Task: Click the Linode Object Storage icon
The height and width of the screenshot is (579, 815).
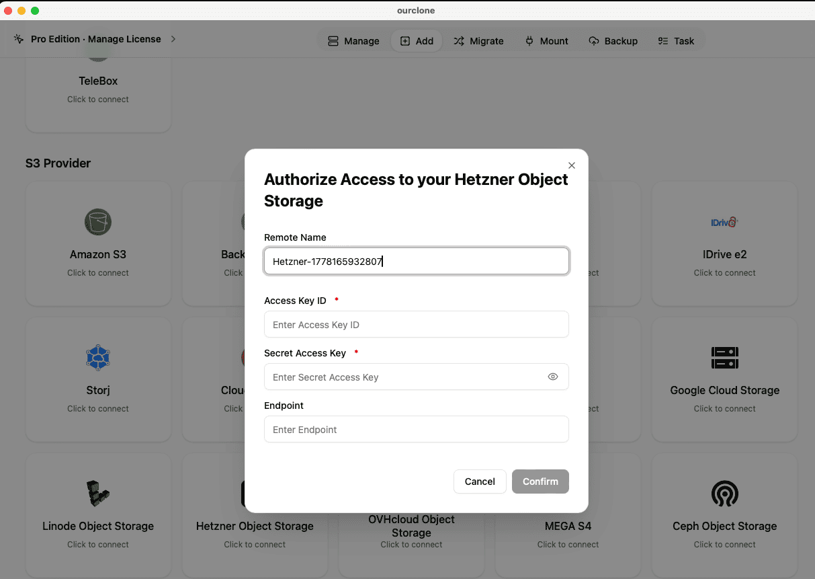Action: click(x=98, y=494)
